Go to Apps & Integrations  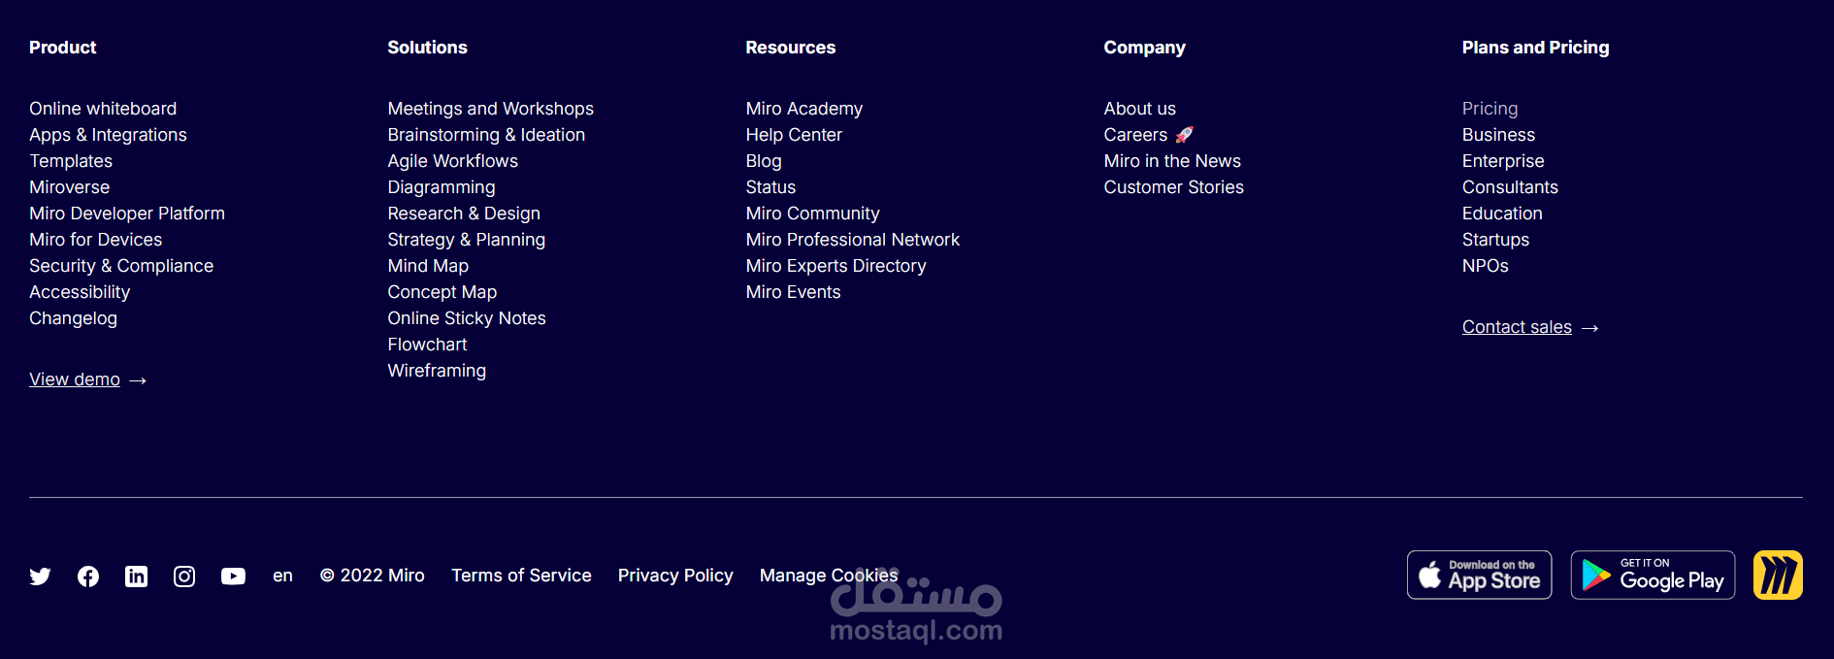pos(108,135)
